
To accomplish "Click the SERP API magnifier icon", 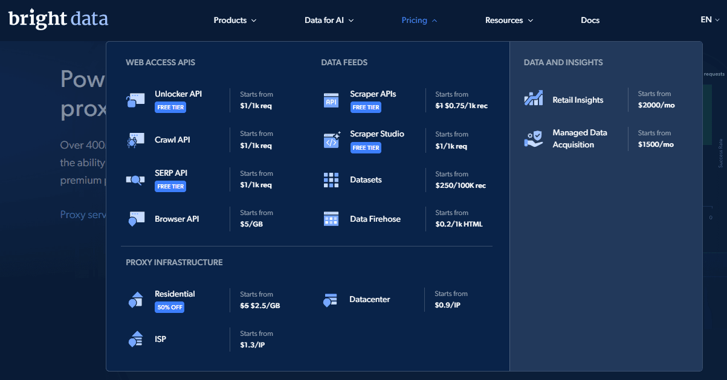I will pyautogui.click(x=135, y=179).
